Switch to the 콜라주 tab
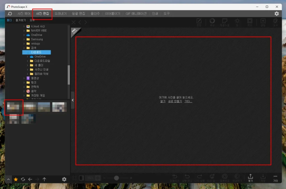 click(95, 13)
